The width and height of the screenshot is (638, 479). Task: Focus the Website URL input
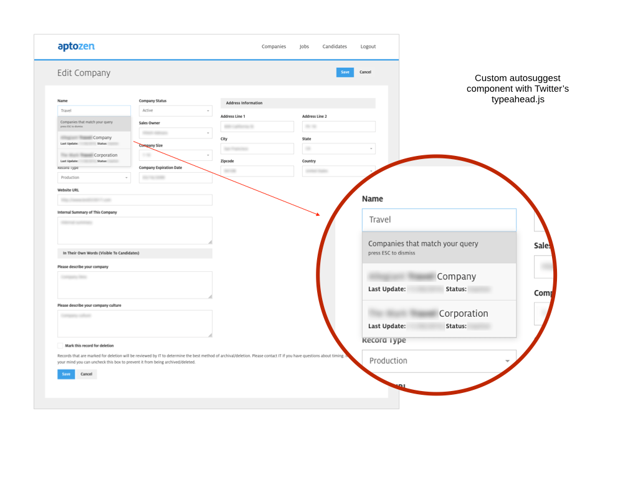coord(135,200)
